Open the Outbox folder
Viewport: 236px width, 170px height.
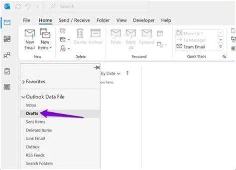33,147
